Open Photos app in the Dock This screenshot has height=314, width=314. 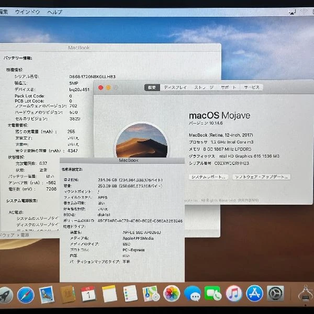[172, 294]
